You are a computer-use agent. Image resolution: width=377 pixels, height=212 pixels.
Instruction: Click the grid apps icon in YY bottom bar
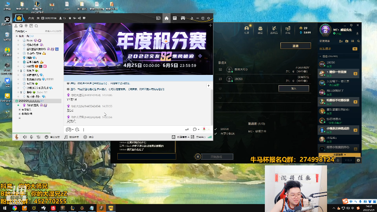[x=192, y=137]
